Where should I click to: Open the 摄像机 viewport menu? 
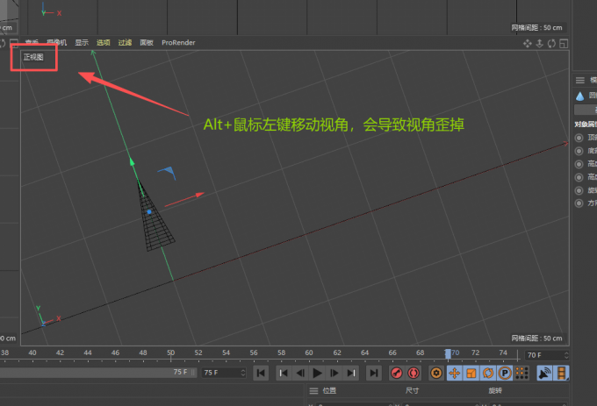pyautogui.click(x=57, y=43)
